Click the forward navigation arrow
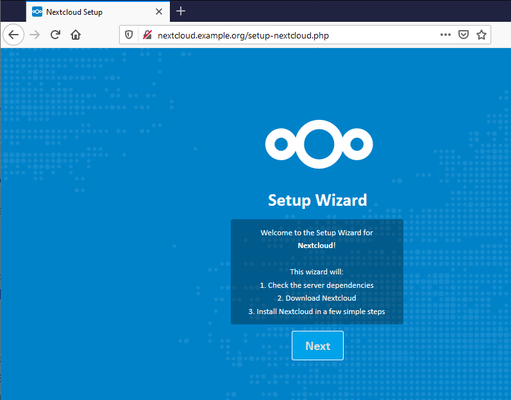The height and width of the screenshot is (400, 511). click(x=35, y=35)
